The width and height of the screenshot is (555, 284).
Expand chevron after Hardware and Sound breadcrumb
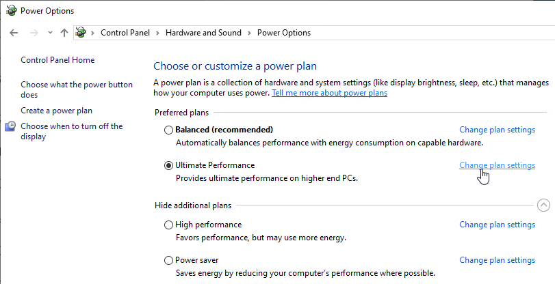click(x=249, y=33)
